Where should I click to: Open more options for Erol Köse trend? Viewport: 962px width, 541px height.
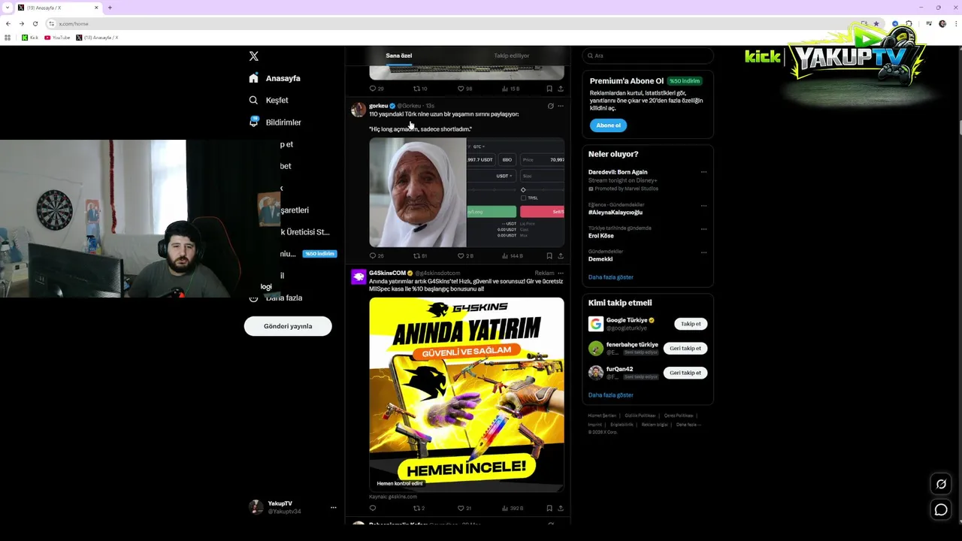(703, 228)
